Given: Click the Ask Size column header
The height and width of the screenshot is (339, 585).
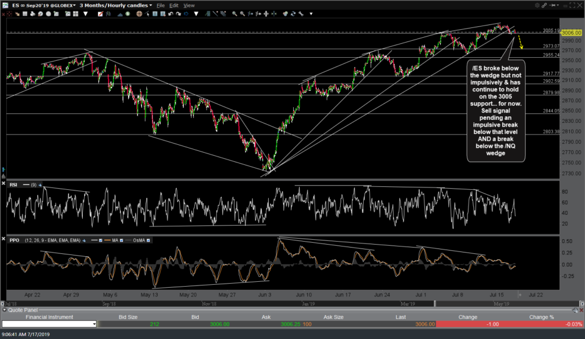Looking at the screenshot, I should click(333, 317).
